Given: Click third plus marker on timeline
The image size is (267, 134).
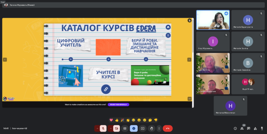Looking at the screenshot, I should [146, 59].
